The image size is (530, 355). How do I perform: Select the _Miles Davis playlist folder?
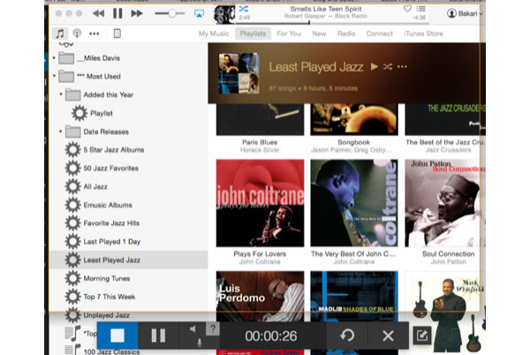coord(89,58)
